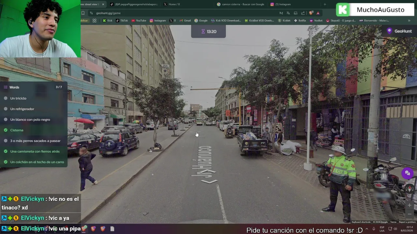
Task: Open the Kicklet bookmark
Action: tap(284, 20)
